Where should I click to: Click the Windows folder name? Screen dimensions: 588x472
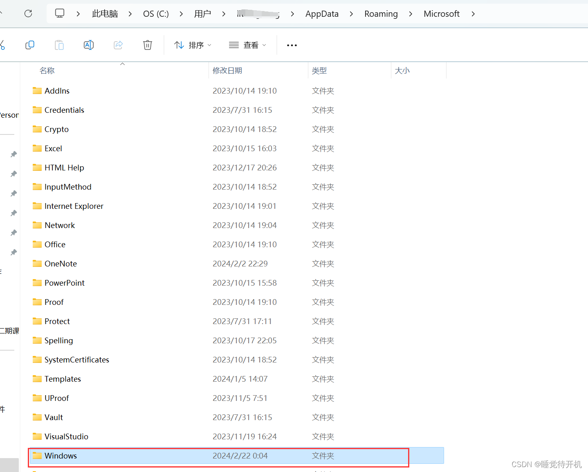[61, 456]
